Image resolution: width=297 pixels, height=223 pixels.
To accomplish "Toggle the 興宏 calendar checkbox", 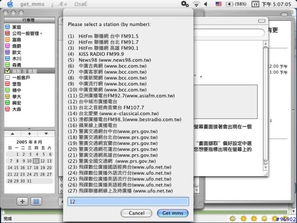I will (x=7, y=103).
